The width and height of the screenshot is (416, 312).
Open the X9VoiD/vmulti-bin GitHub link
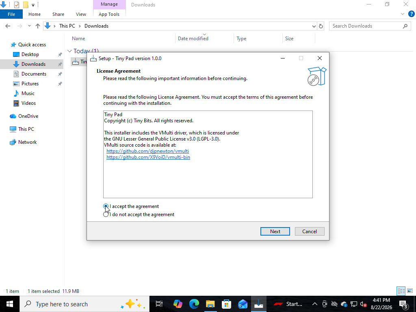[x=148, y=157]
